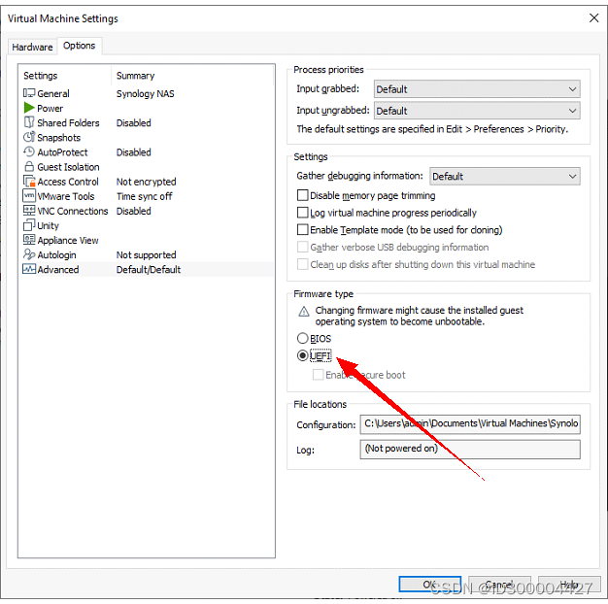Select the Access Control label
Image resolution: width=608 pixels, height=604 pixels.
click(68, 182)
